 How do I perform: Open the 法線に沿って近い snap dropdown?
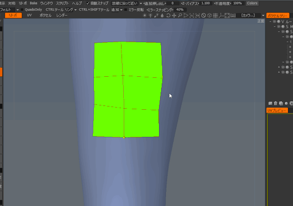tap(126, 3)
